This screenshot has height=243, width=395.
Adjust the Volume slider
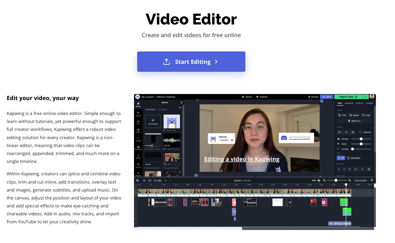(361, 139)
